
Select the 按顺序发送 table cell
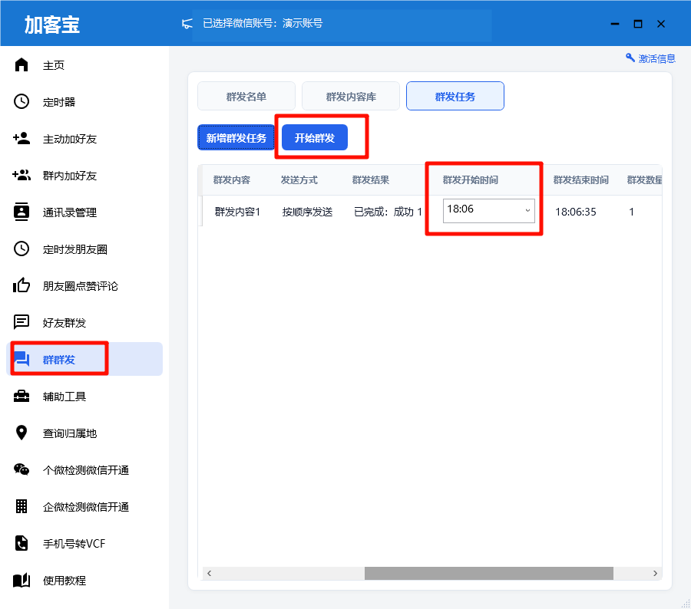[x=307, y=212]
